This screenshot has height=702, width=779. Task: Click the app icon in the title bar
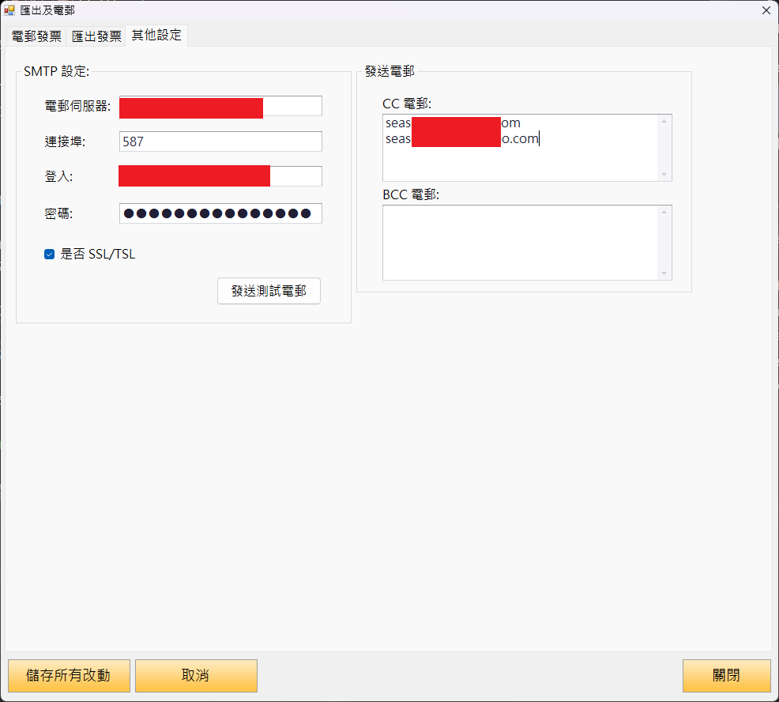(x=9, y=10)
